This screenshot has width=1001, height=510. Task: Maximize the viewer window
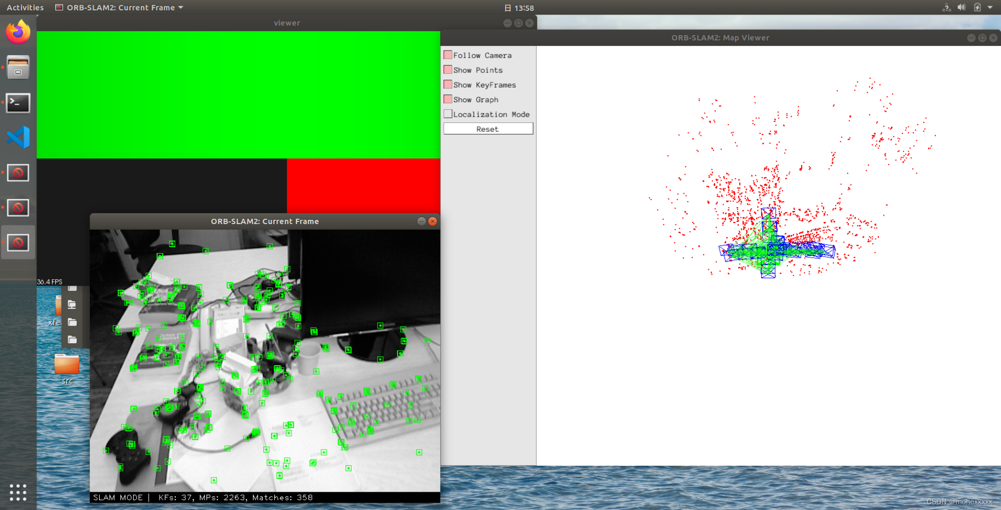518,23
